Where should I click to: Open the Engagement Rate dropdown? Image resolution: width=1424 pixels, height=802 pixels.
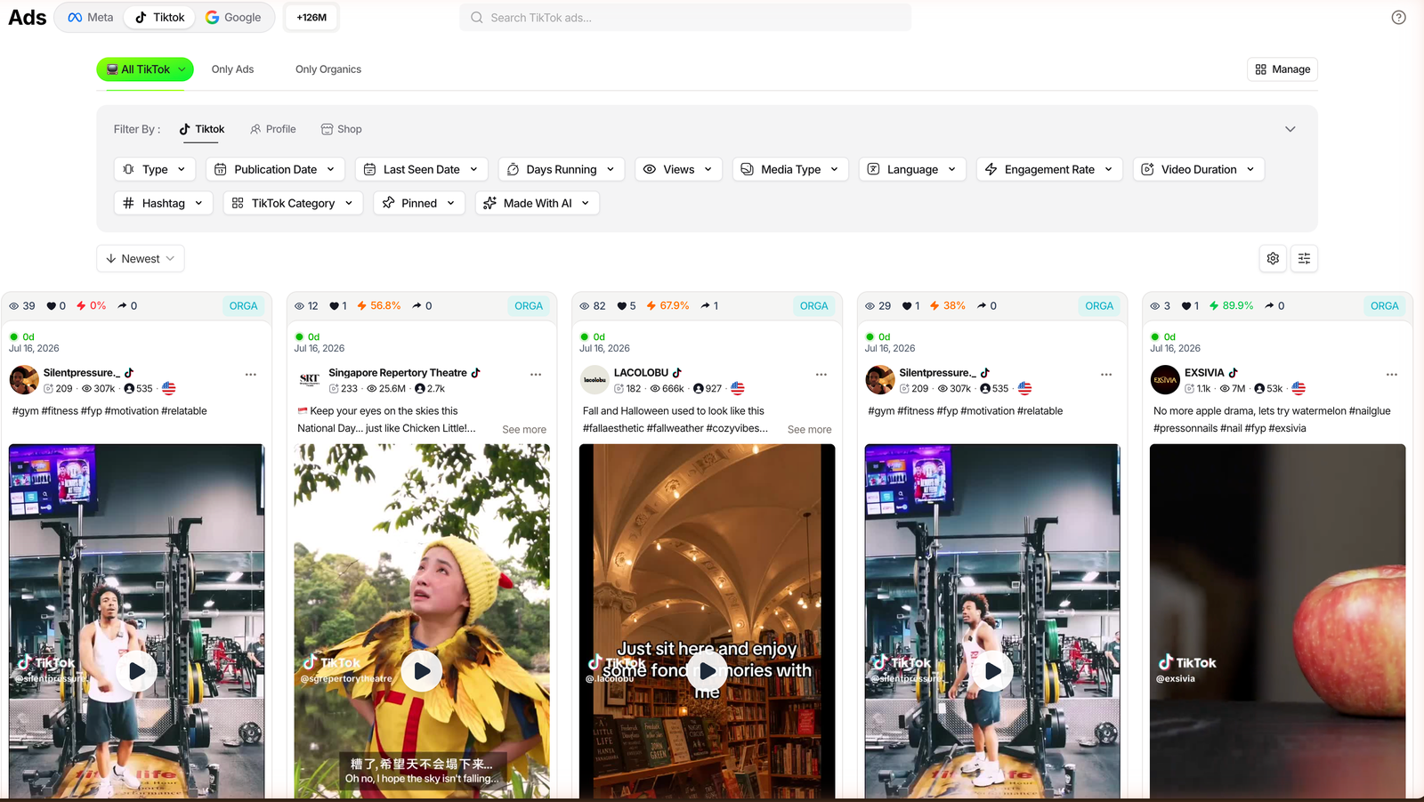click(1049, 169)
